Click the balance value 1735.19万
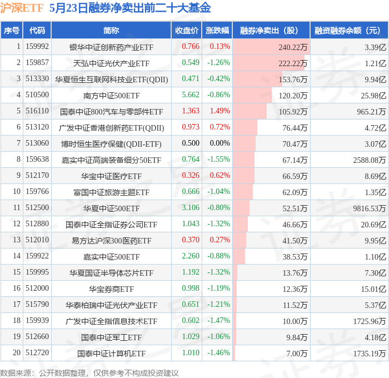Screen dimensions: 389x378 click(x=370, y=354)
